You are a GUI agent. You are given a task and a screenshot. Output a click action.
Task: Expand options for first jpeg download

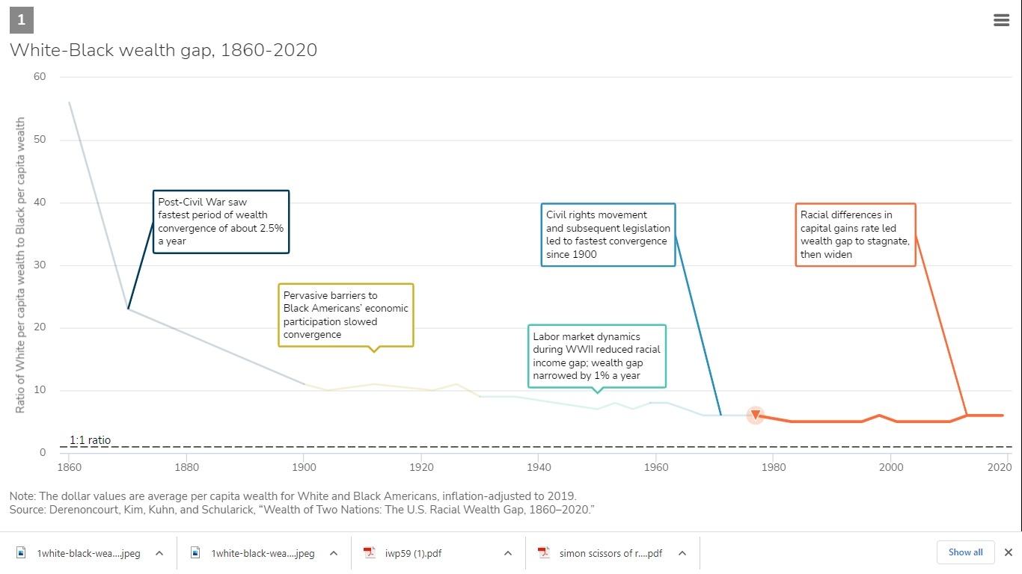(x=159, y=553)
